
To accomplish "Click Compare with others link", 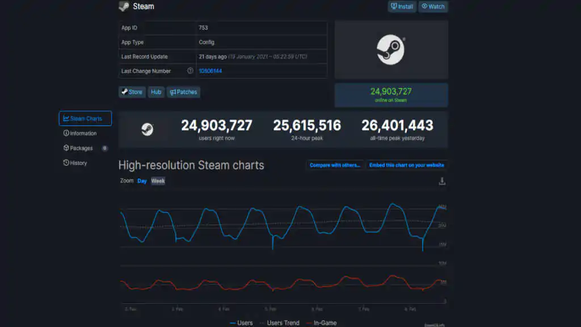I will click(x=335, y=165).
